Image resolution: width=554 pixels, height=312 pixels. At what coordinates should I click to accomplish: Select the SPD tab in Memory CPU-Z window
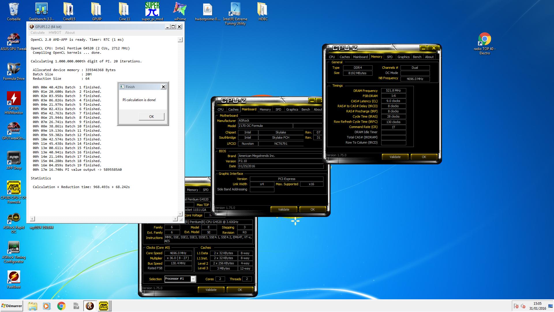coord(390,57)
